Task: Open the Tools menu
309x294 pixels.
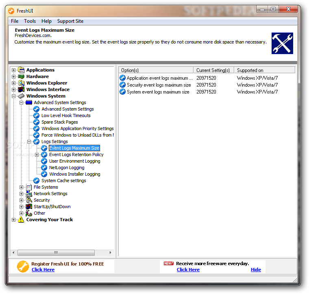Action: 30,21
